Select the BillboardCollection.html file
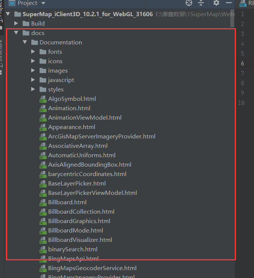This screenshot has width=254, height=278. pyautogui.click(x=81, y=212)
